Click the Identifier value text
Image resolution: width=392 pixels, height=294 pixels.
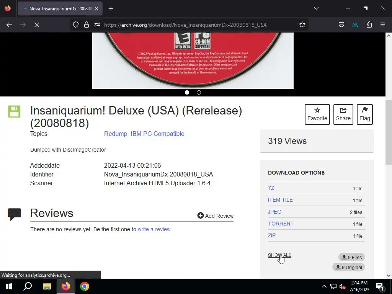(x=158, y=174)
